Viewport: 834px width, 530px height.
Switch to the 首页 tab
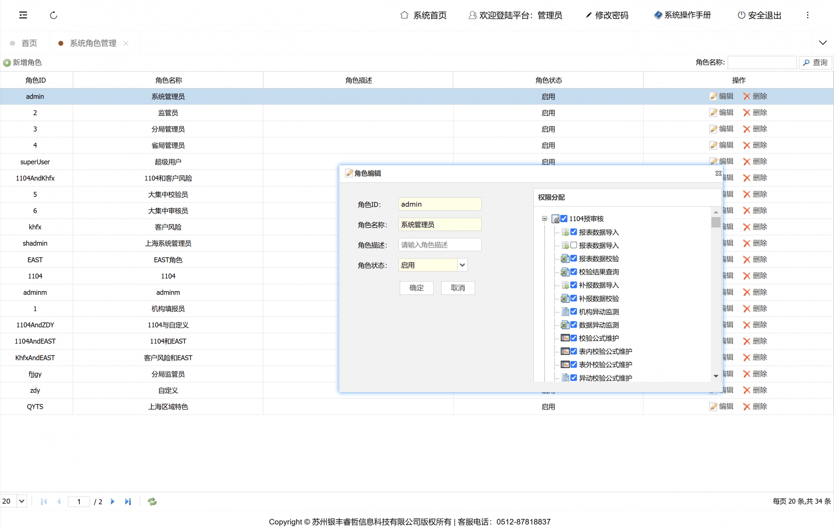pos(29,43)
